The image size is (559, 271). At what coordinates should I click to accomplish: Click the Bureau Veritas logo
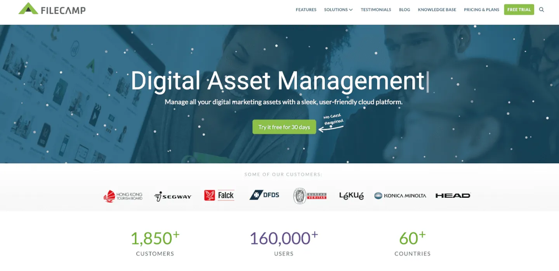tap(310, 196)
